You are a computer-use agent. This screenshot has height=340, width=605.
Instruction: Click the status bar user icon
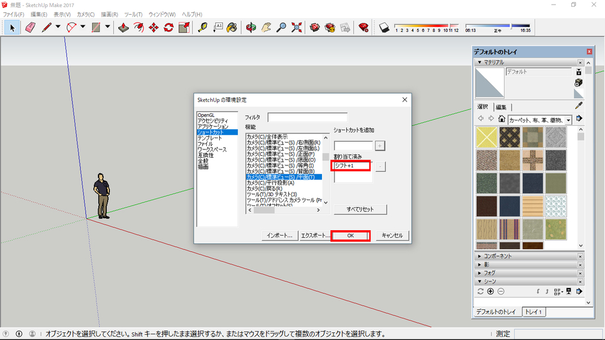(x=32, y=334)
